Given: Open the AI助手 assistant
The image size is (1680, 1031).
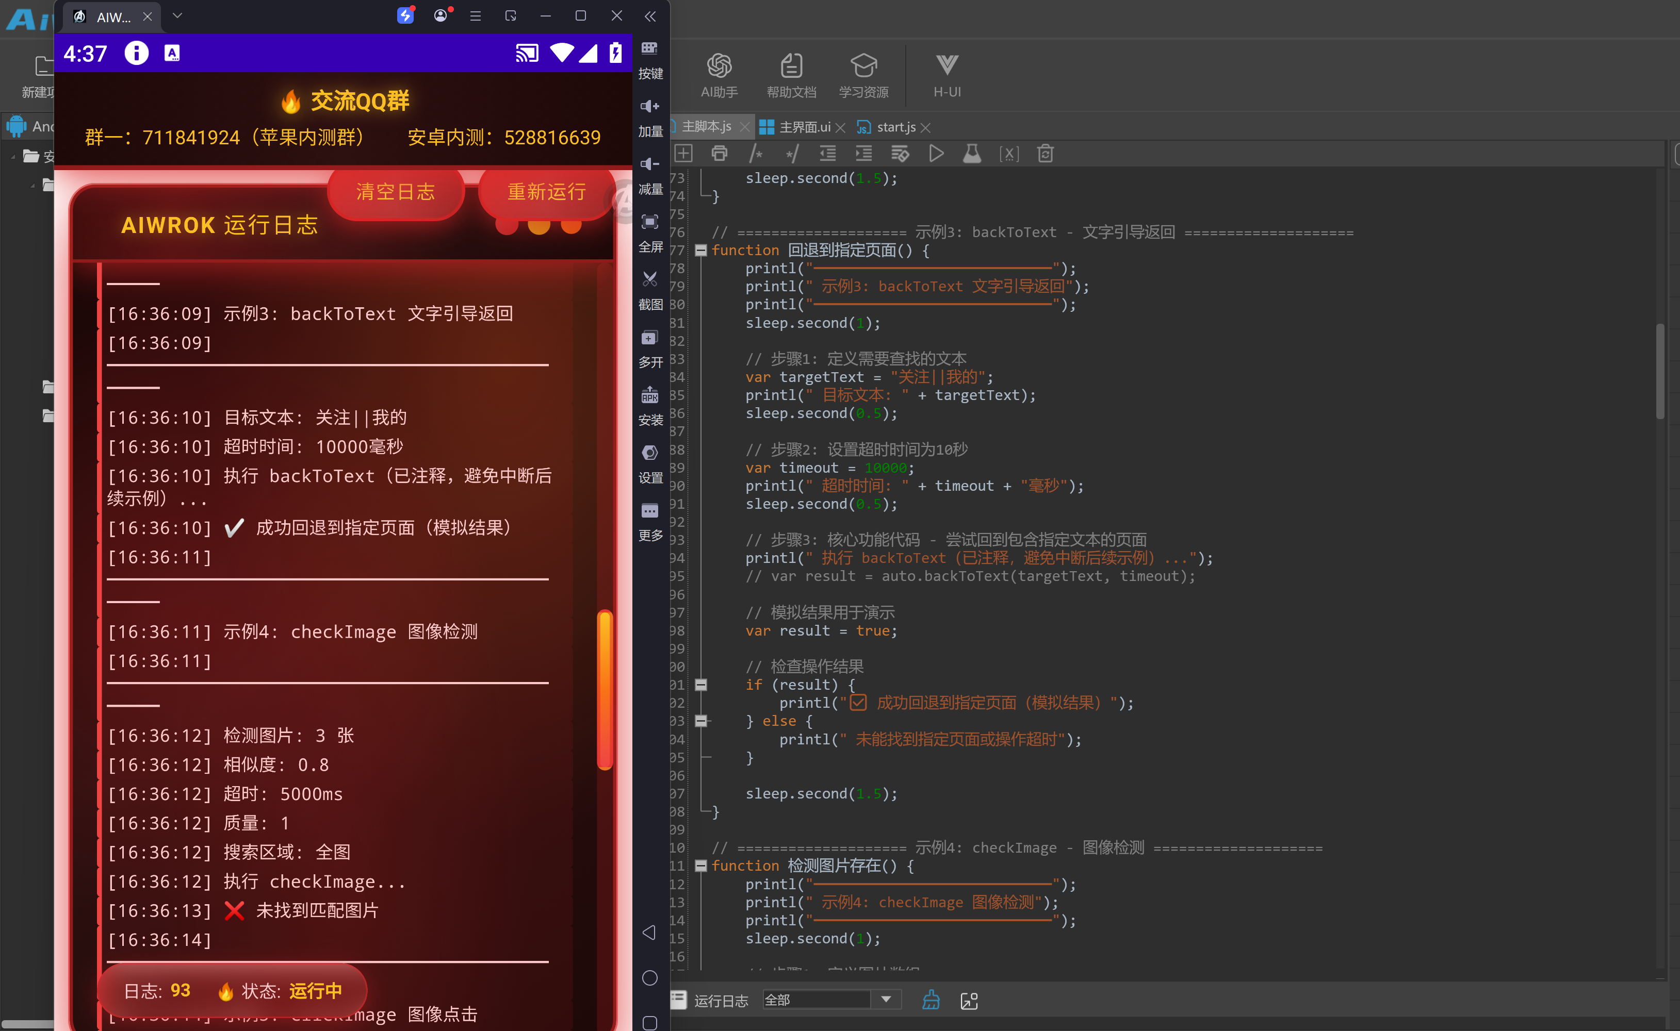Looking at the screenshot, I should pos(719,75).
